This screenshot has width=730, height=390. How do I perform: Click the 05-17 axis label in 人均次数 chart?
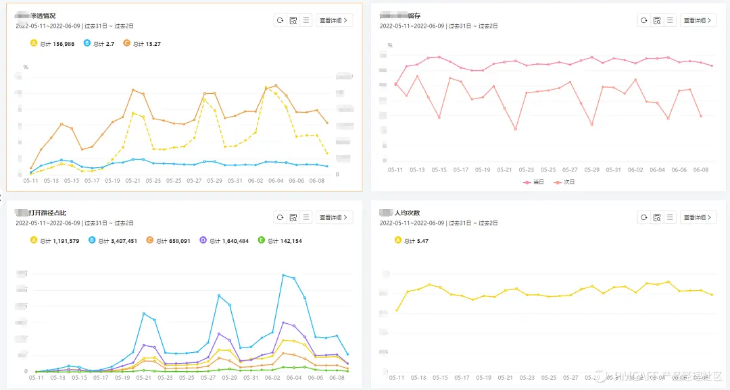click(462, 378)
